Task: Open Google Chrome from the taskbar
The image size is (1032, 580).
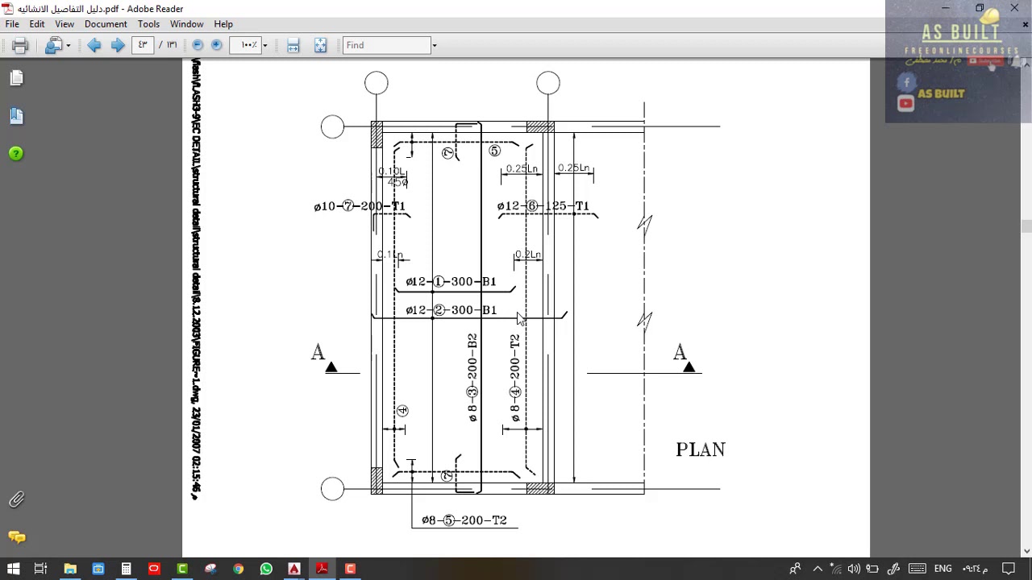Action: (x=238, y=569)
